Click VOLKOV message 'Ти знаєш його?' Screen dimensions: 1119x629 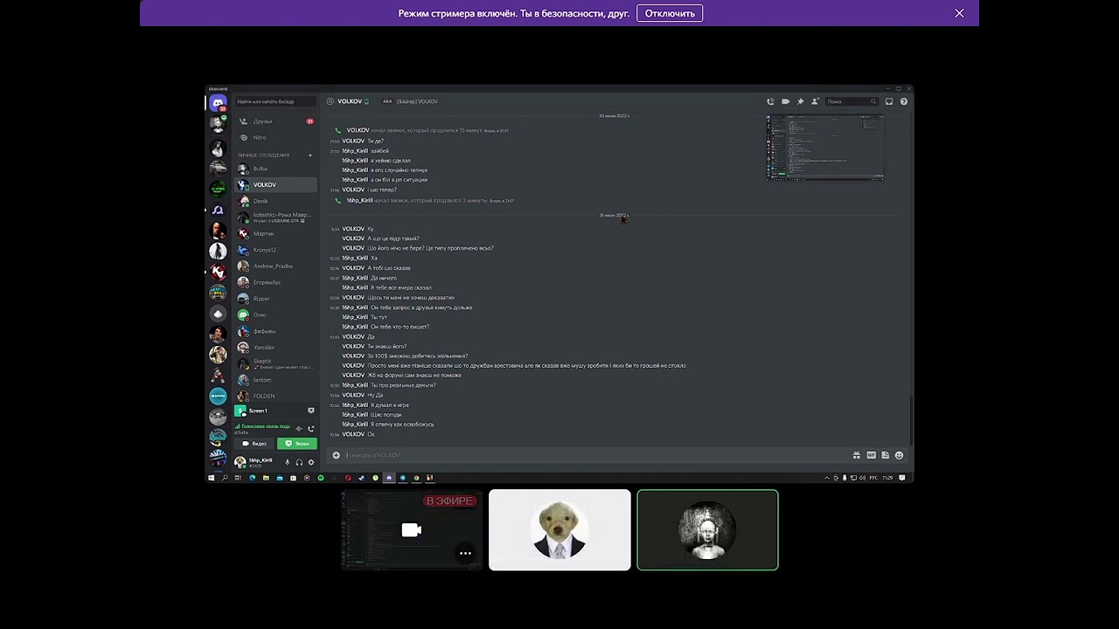[x=386, y=346]
